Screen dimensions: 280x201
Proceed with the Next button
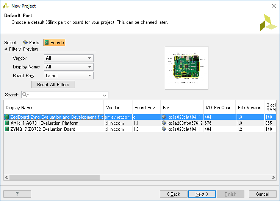202,194
